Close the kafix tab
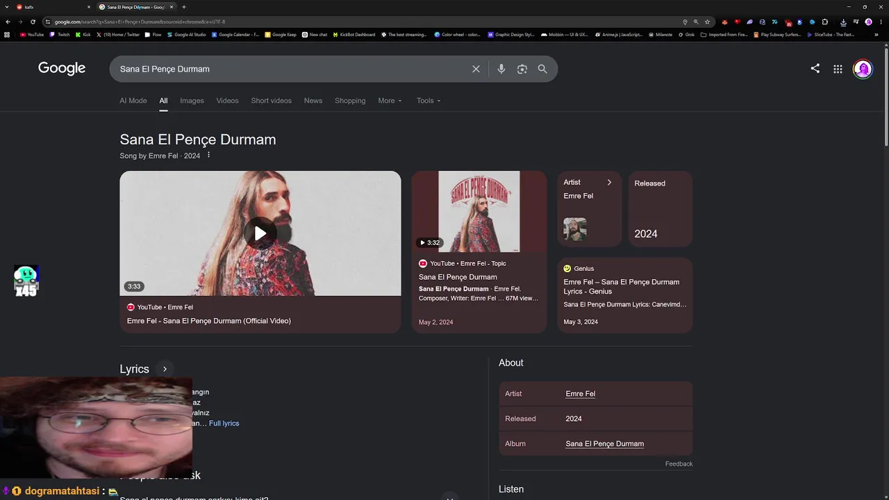This screenshot has height=500, width=889. point(89,7)
